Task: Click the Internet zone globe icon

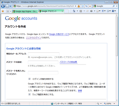Action: (52, 104)
